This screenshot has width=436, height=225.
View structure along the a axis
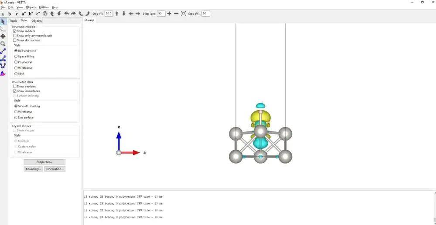(x=3, y=13)
